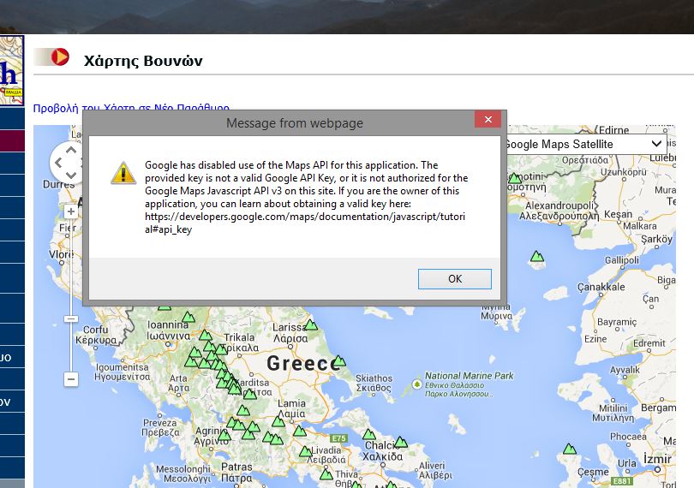Zoom in with the map plus button
The height and width of the screenshot is (488, 694).
point(71,211)
